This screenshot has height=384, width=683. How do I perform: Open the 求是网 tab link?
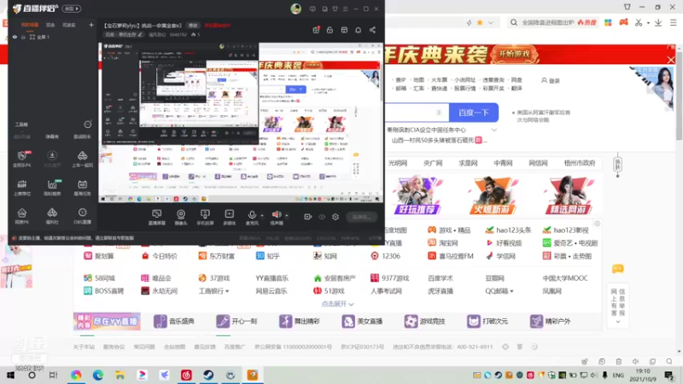coord(468,163)
